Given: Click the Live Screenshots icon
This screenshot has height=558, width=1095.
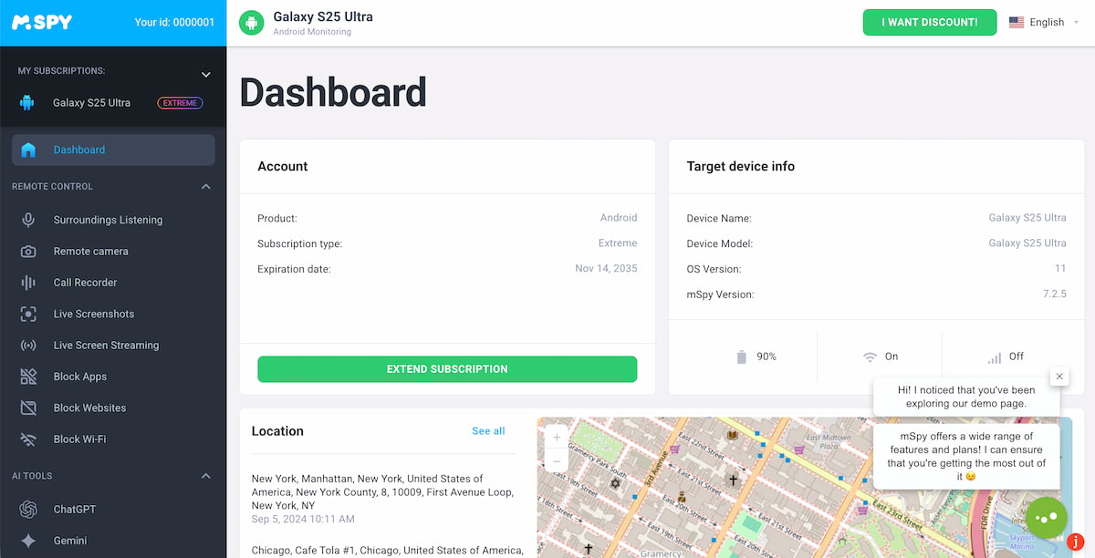Looking at the screenshot, I should 28,314.
